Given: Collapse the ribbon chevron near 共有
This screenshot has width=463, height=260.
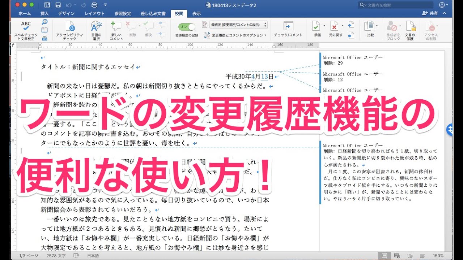Looking at the screenshot, I should [445, 13].
